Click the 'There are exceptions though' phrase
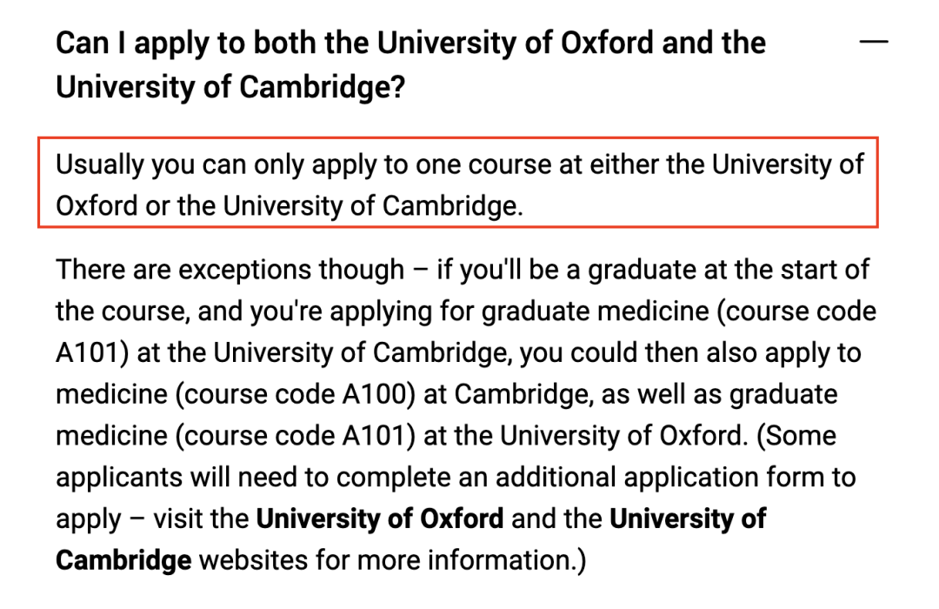939x609 pixels. pyautogui.click(x=230, y=271)
